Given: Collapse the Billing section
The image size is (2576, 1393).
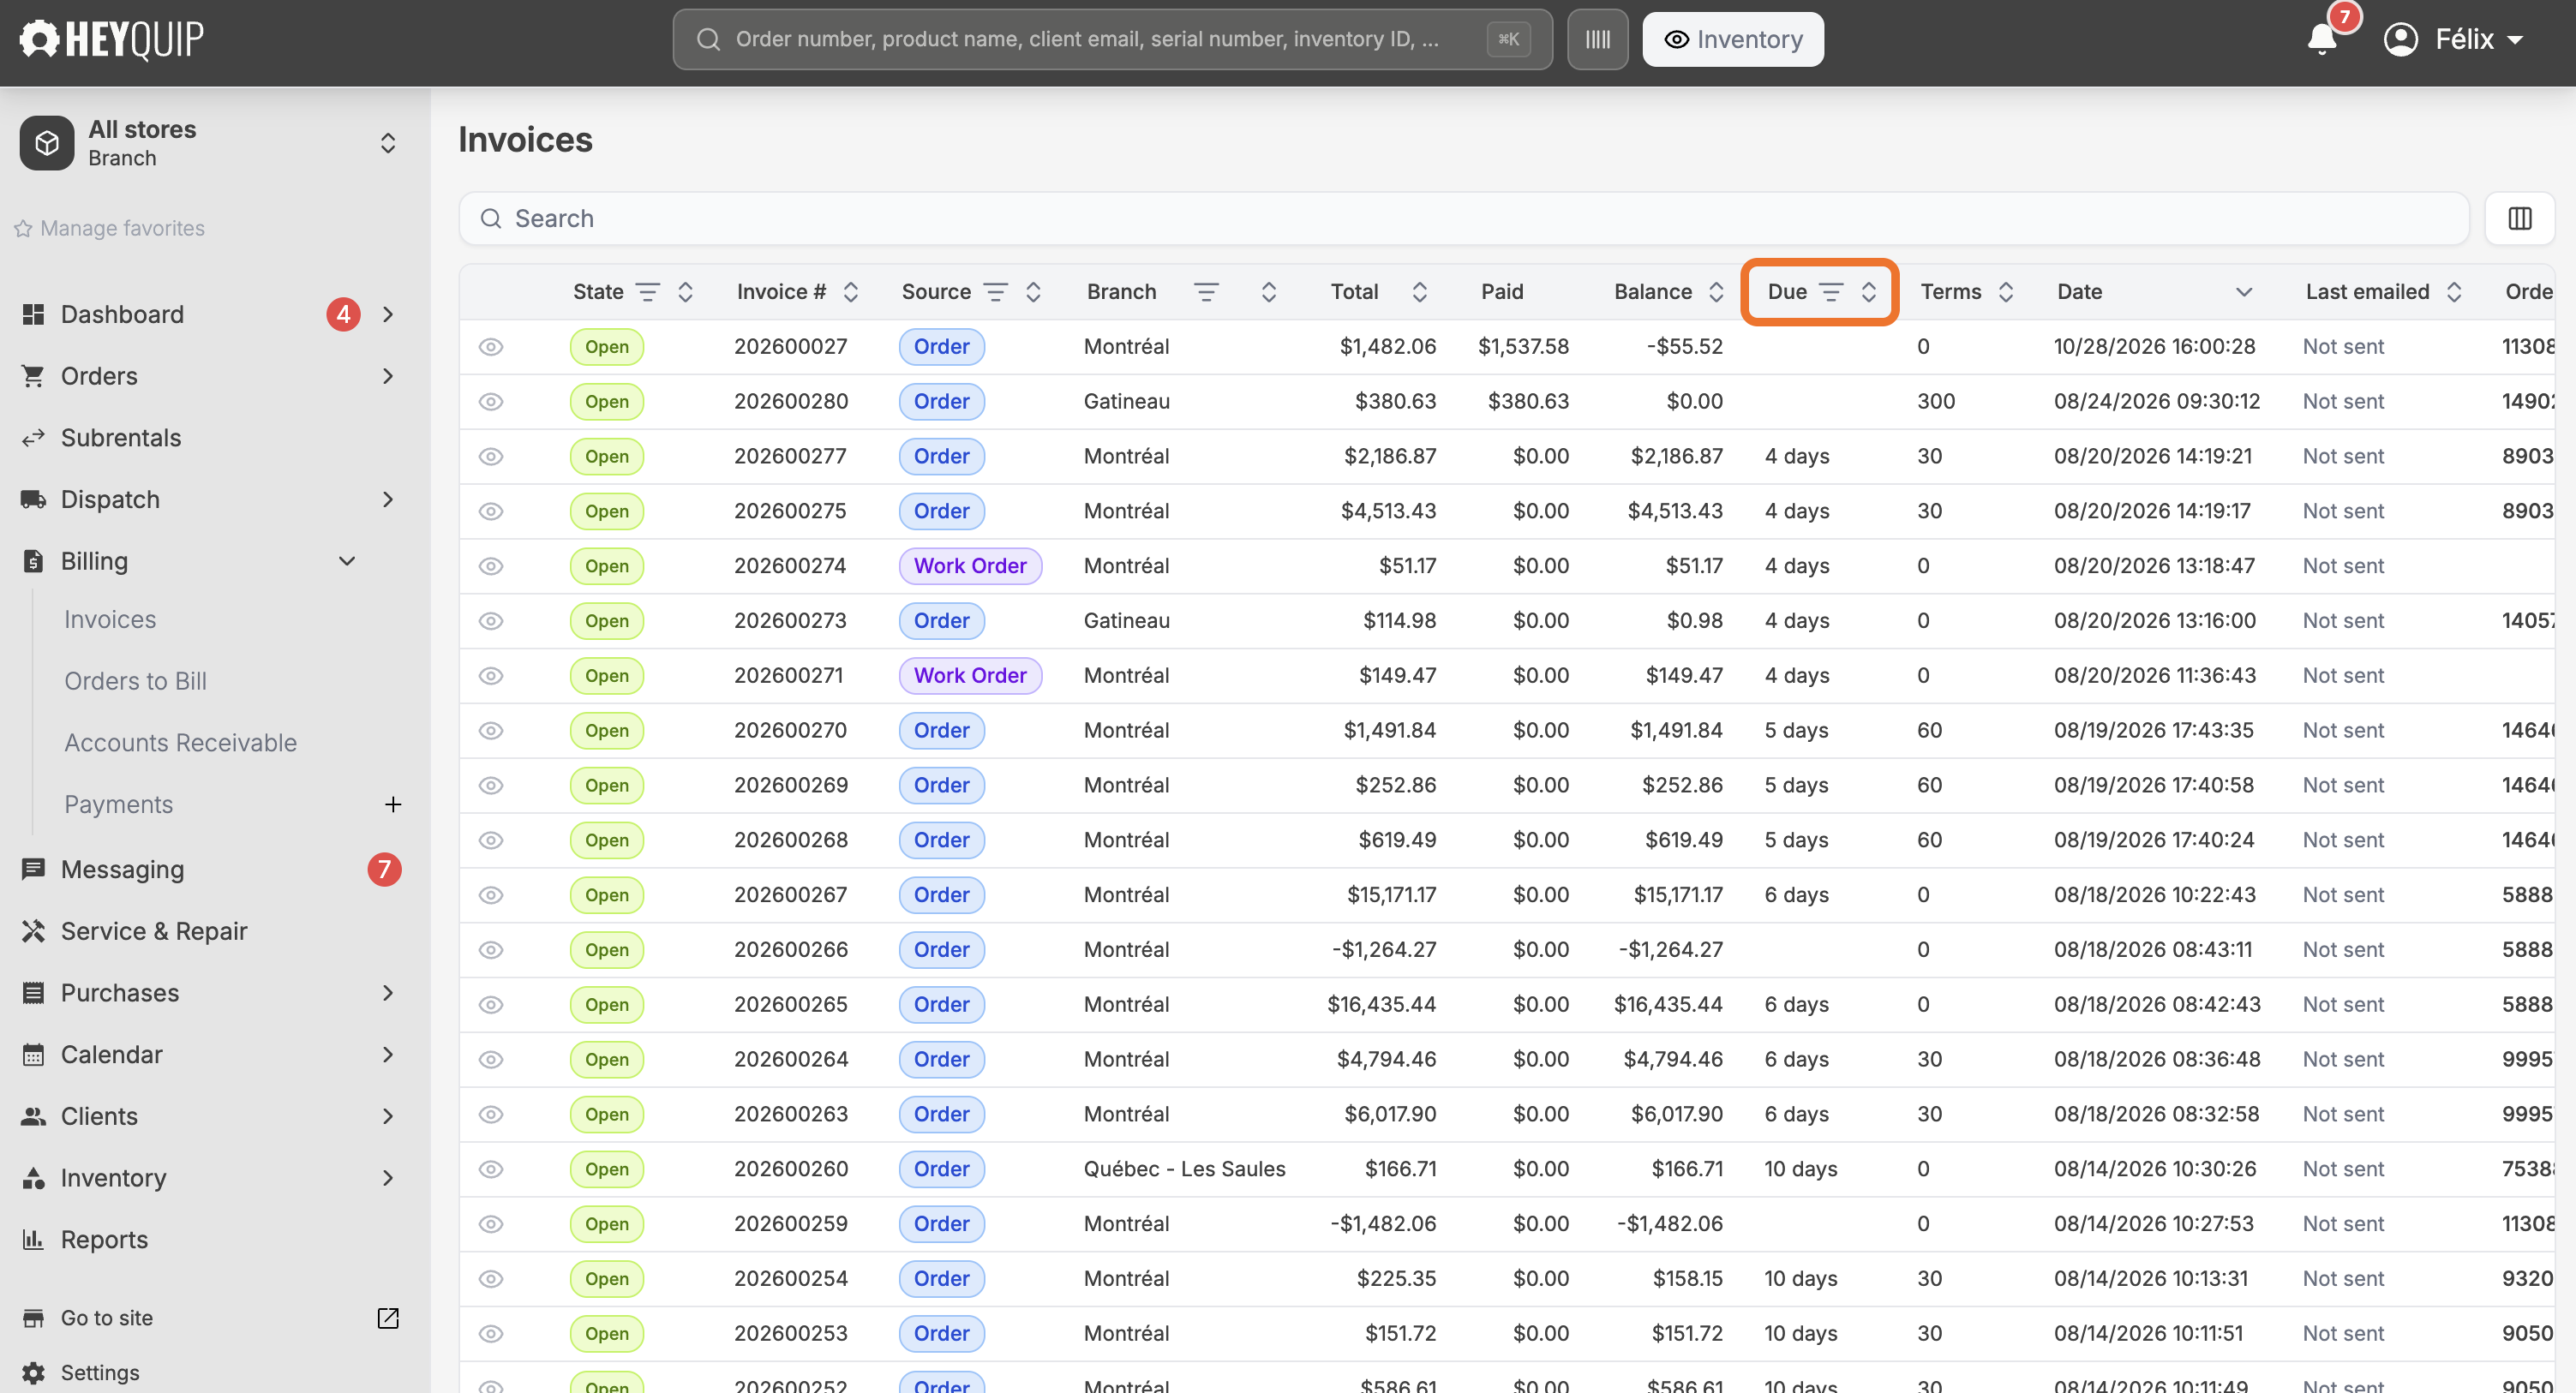Looking at the screenshot, I should pyautogui.click(x=347, y=561).
